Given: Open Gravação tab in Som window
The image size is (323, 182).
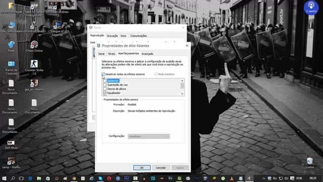Looking at the screenshot, I should click(x=112, y=36).
